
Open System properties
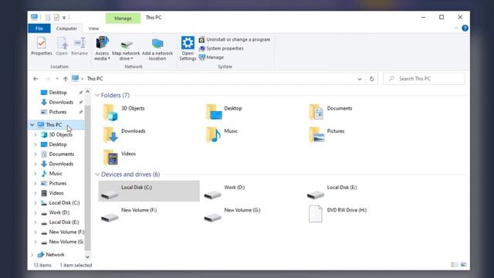click(x=222, y=48)
